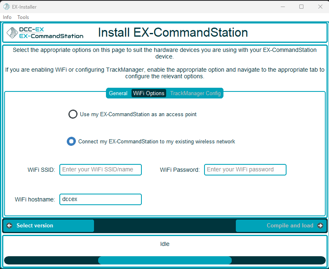Maximize the EX-Installer window
This screenshot has height=269, width=329.
[x=301, y=7]
